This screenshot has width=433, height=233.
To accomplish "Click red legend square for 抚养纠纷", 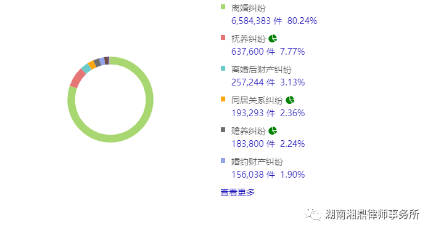I will (223, 38).
